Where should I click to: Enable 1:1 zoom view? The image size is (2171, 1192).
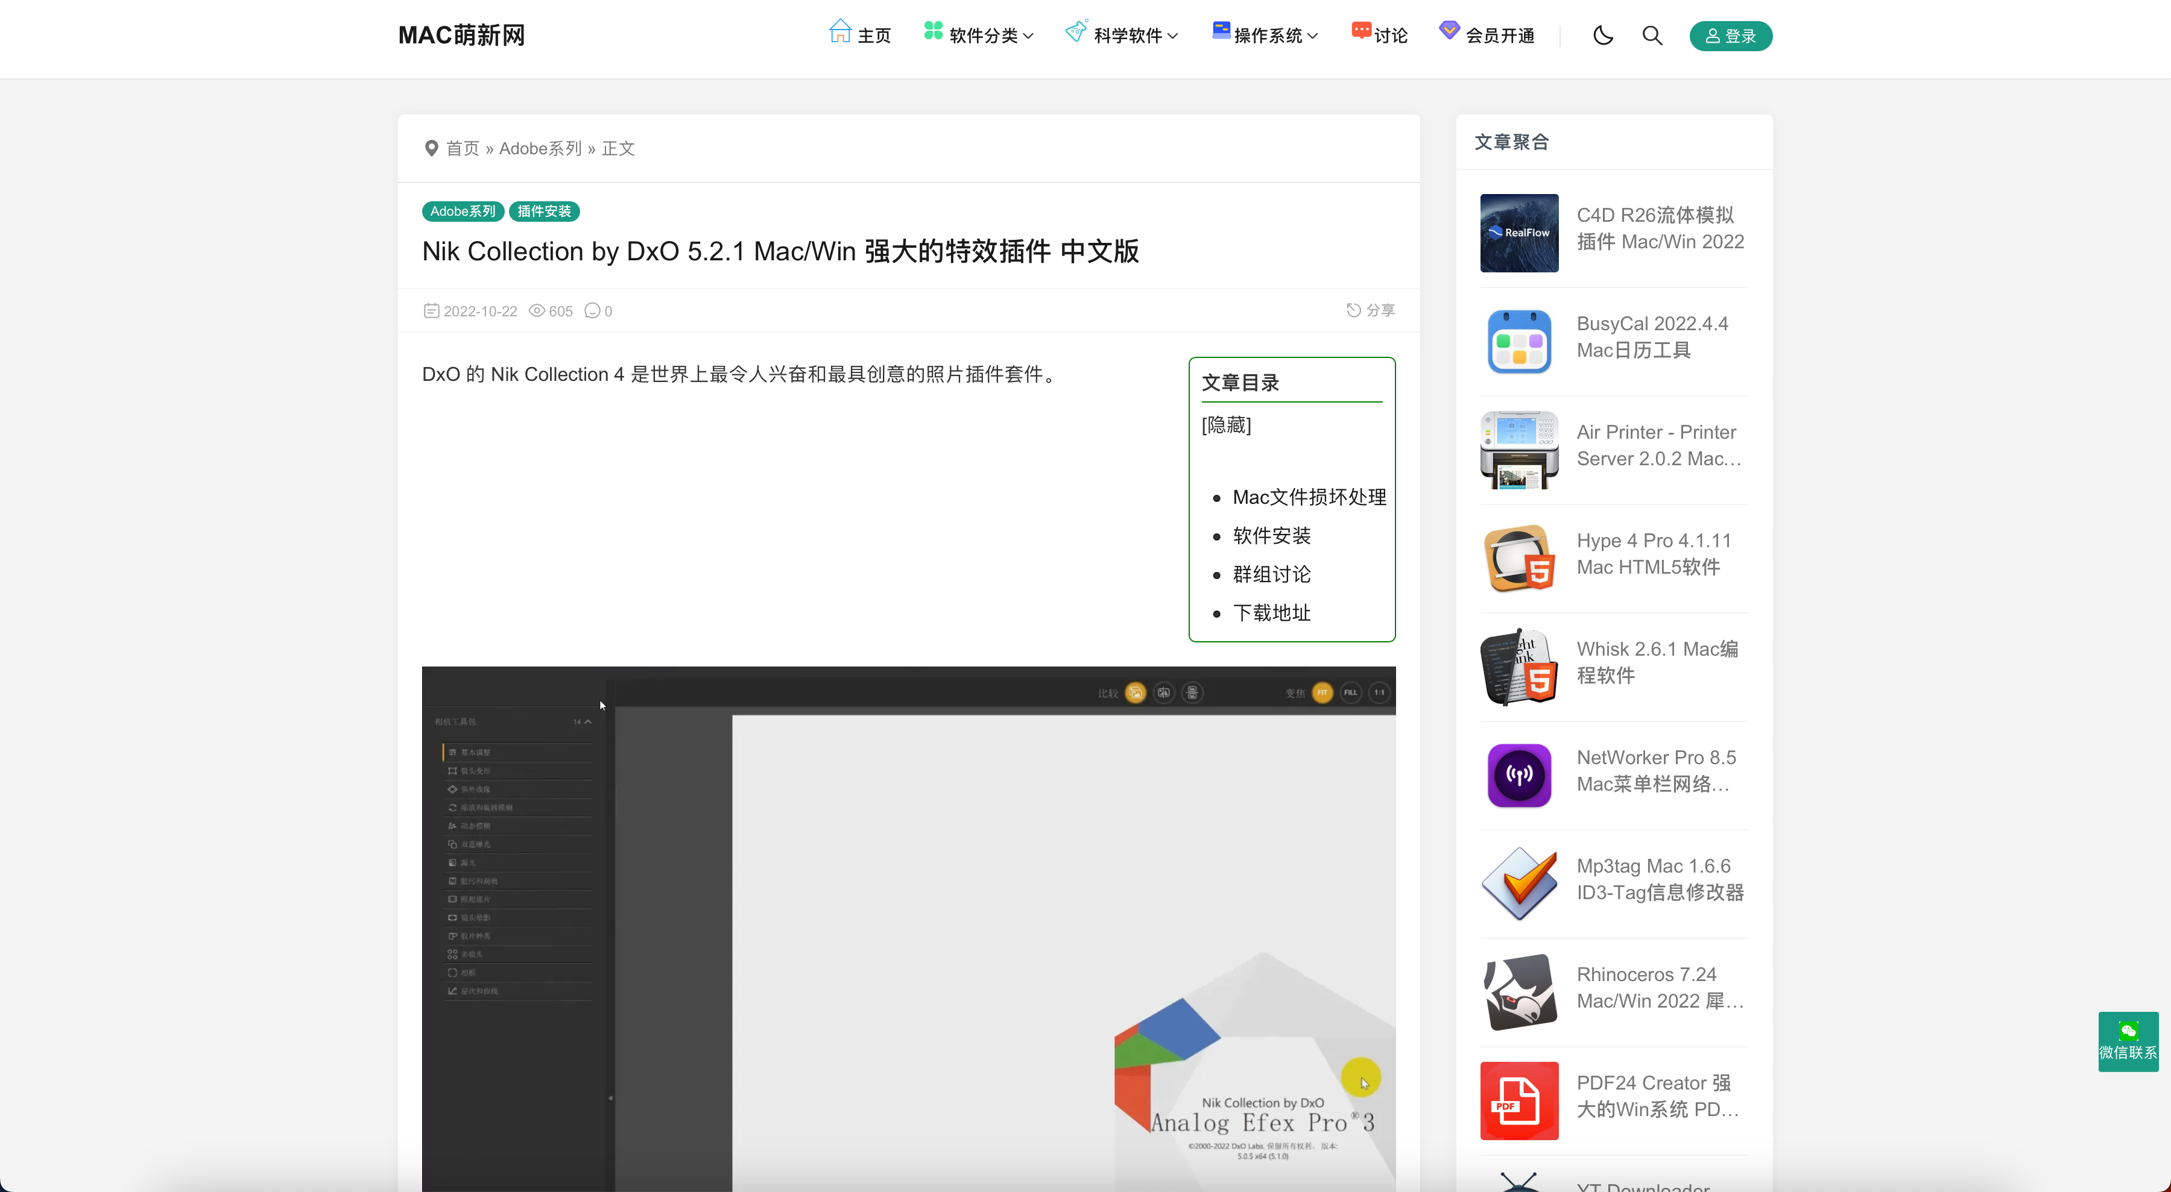click(x=1379, y=693)
